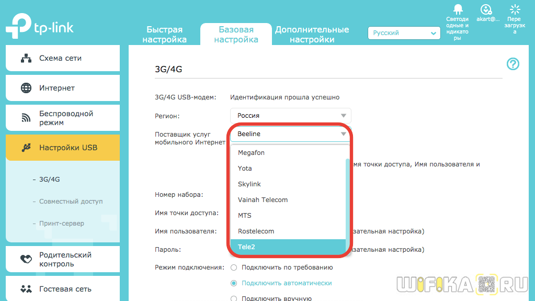Click the Режим подключения label
The image size is (535, 301).
point(190,267)
